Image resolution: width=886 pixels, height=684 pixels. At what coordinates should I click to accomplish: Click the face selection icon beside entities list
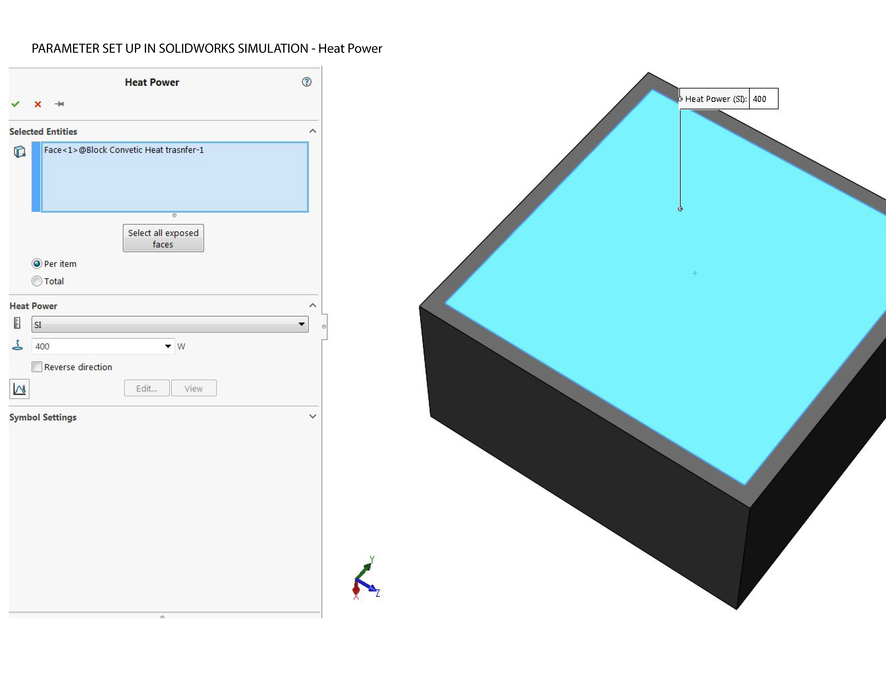tap(20, 152)
